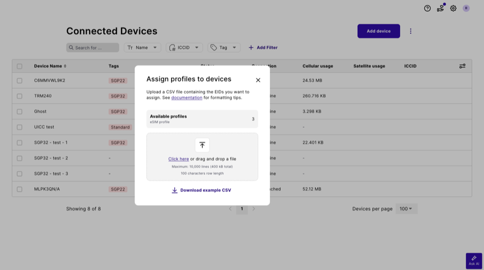Click the 'Click here' upload link

pyautogui.click(x=179, y=159)
